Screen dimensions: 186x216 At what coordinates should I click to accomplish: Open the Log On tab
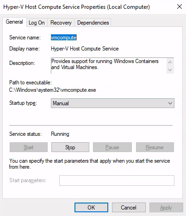(x=37, y=23)
